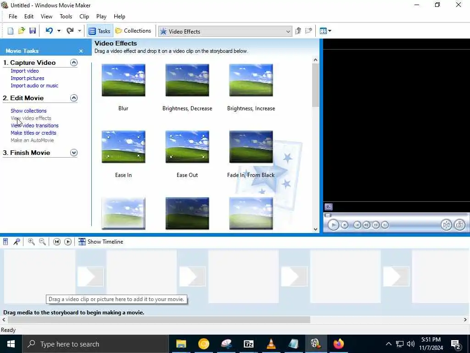The width and height of the screenshot is (470, 353).
Task: Select the Brightness, Decrease effect thumbnail
Action: click(x=187, y=80)
